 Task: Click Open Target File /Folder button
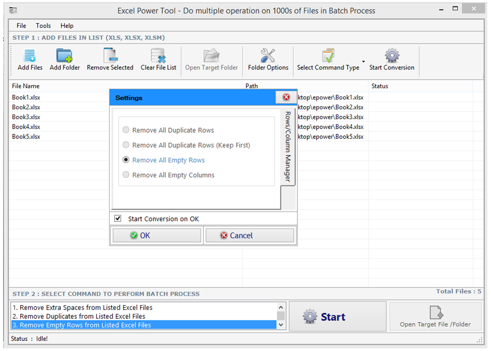pyautogui.click(x=435, y=316)
